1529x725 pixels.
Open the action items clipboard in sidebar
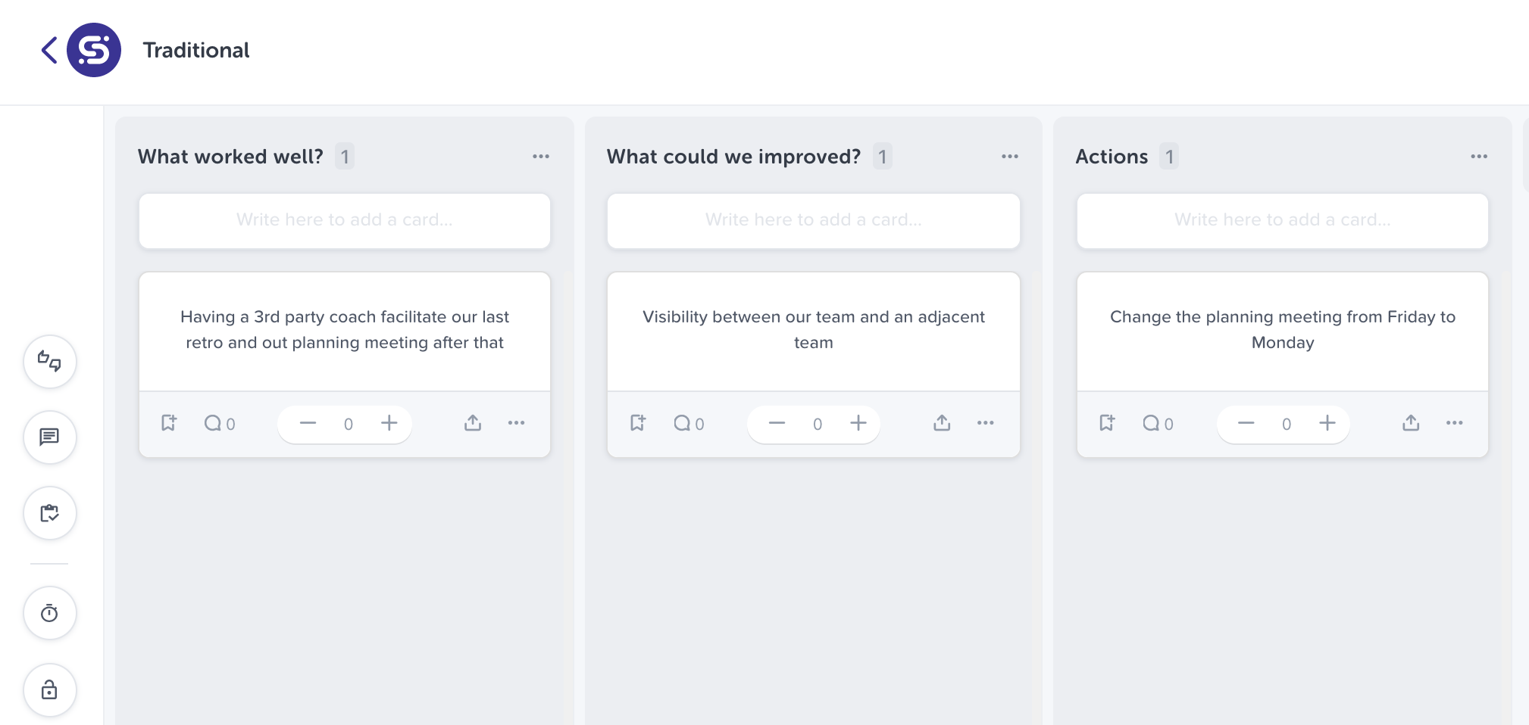[49, 513]
